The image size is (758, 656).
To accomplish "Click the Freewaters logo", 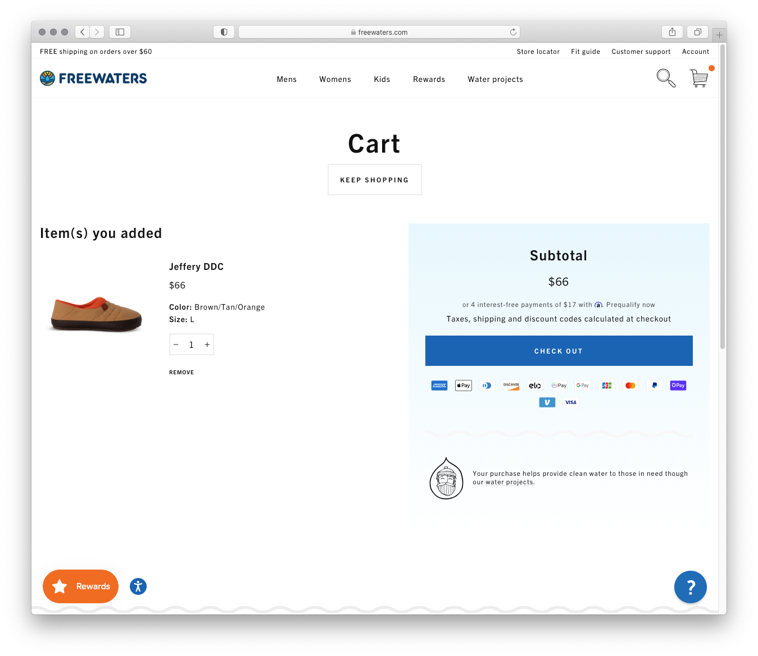I will 93,79.
